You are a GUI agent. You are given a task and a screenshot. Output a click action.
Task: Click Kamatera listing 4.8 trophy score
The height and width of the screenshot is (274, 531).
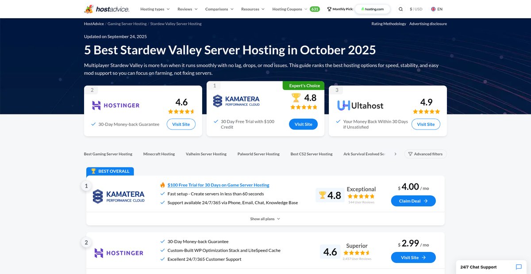click(330, 195)
